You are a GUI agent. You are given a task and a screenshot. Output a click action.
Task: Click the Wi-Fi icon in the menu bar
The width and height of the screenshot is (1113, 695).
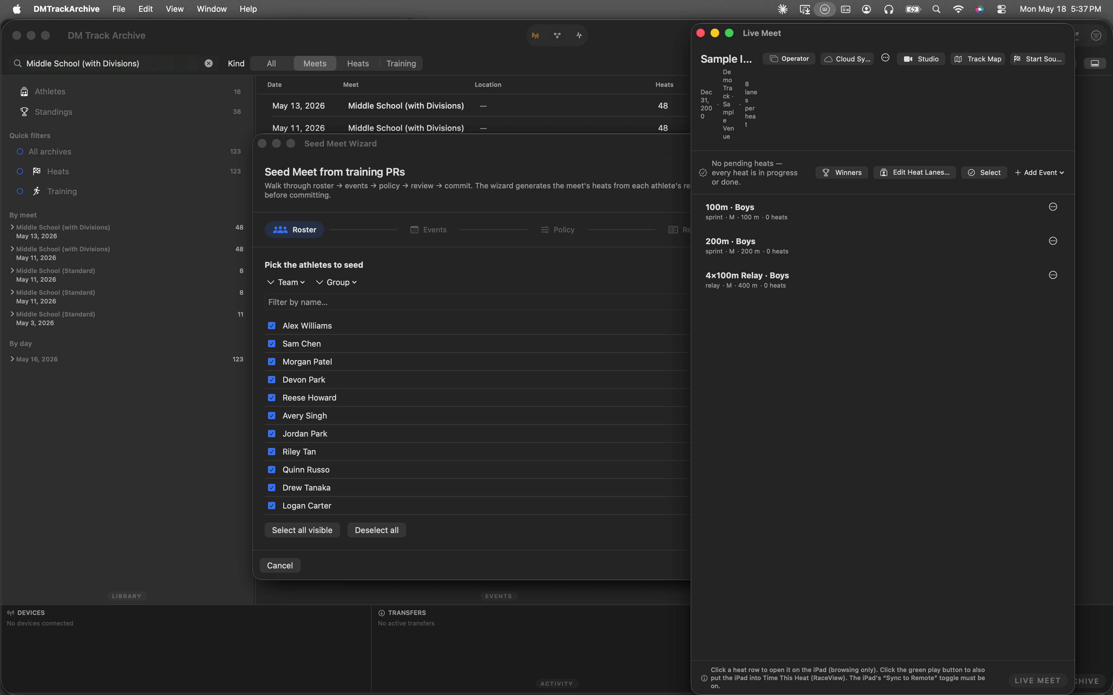[x=958, y=9]
